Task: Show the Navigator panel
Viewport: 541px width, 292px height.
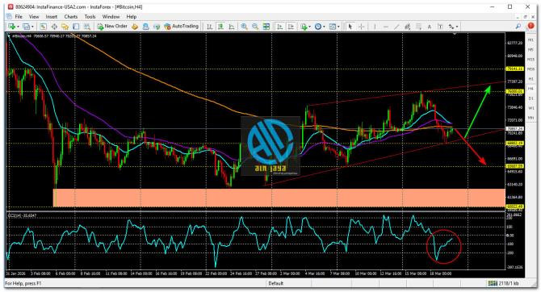Action: point(65,27)
